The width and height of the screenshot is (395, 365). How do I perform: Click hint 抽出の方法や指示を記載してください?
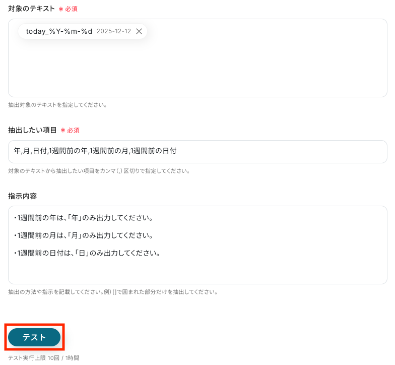click(113, 292)
